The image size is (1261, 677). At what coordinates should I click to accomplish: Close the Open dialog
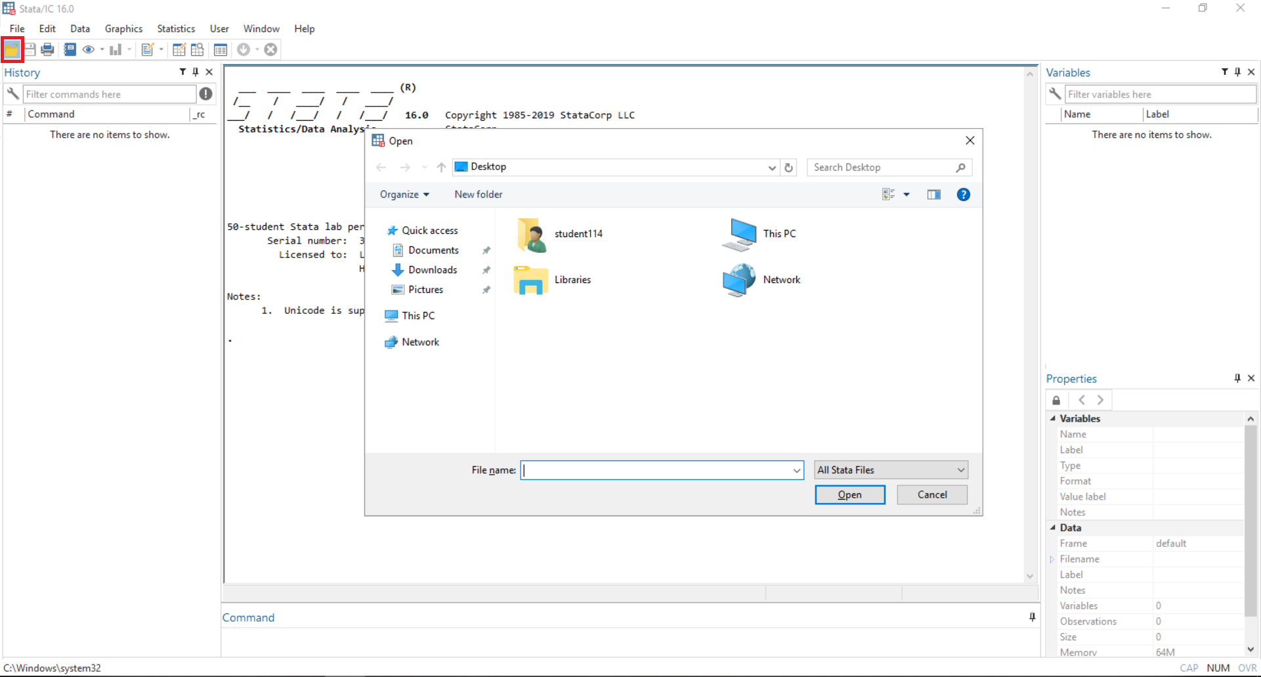click(970, 141)
